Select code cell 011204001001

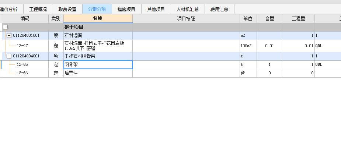tap(26, 36)
